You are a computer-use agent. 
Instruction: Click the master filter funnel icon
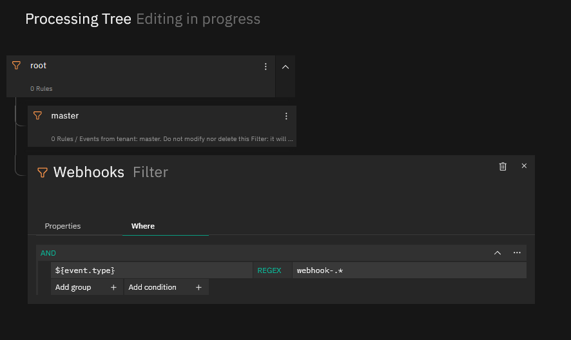37,116
